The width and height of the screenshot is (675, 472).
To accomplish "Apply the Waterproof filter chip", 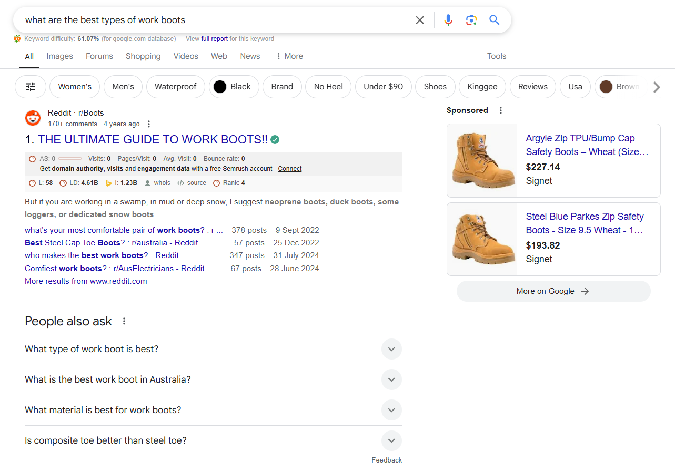I will click(175, 87).
